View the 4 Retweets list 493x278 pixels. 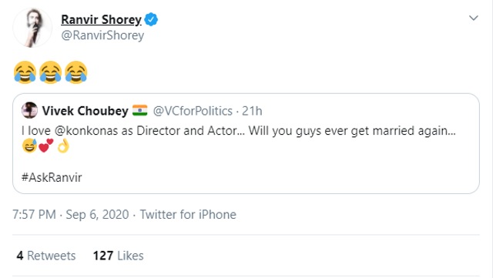pos(46,256)
